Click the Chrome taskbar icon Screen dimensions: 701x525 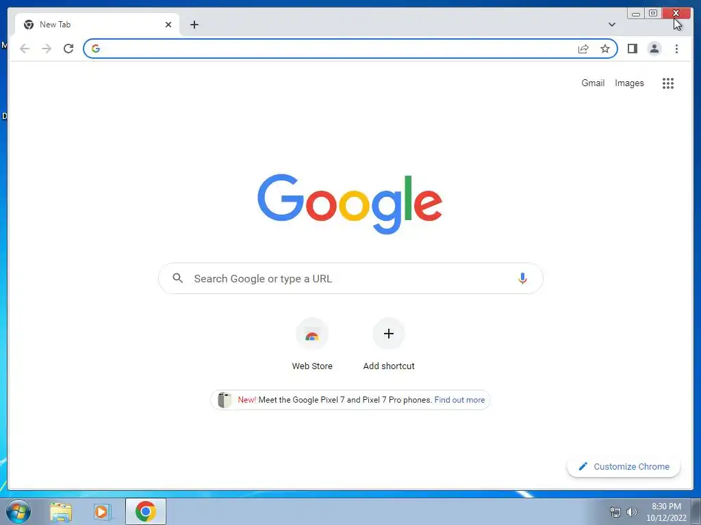[146, 511]
